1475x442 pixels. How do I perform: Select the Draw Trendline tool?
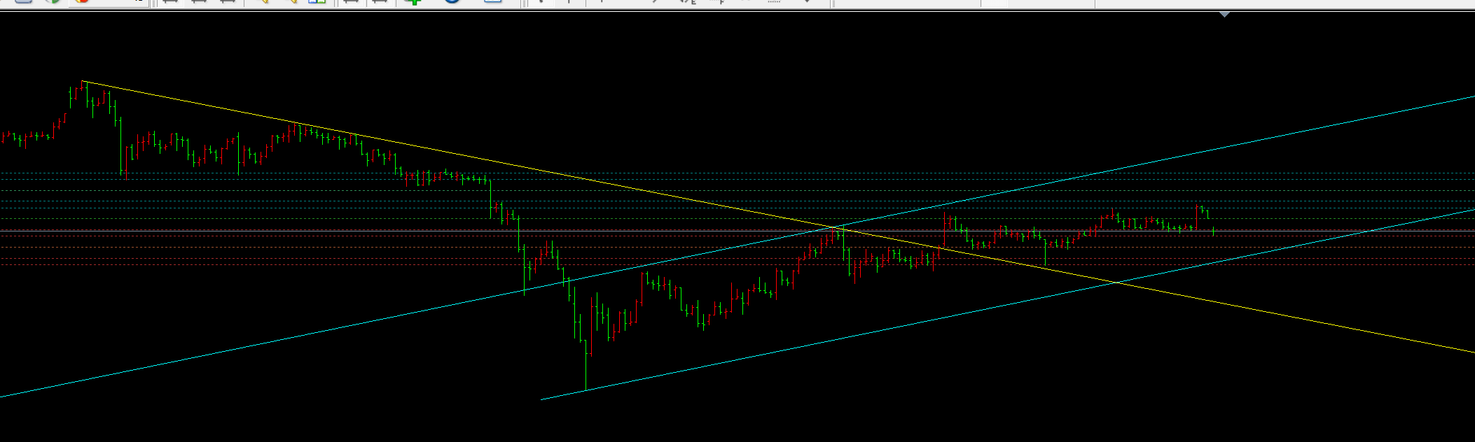[654, 1]
